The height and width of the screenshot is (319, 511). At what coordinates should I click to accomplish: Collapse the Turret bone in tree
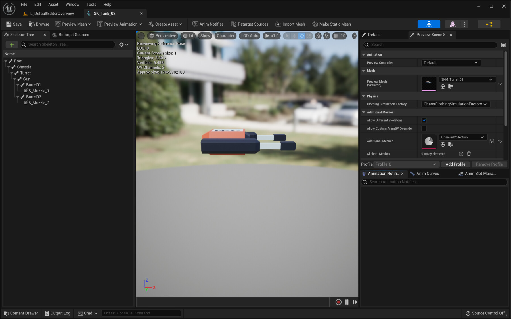pyautogui.click(x=12, y=73)
